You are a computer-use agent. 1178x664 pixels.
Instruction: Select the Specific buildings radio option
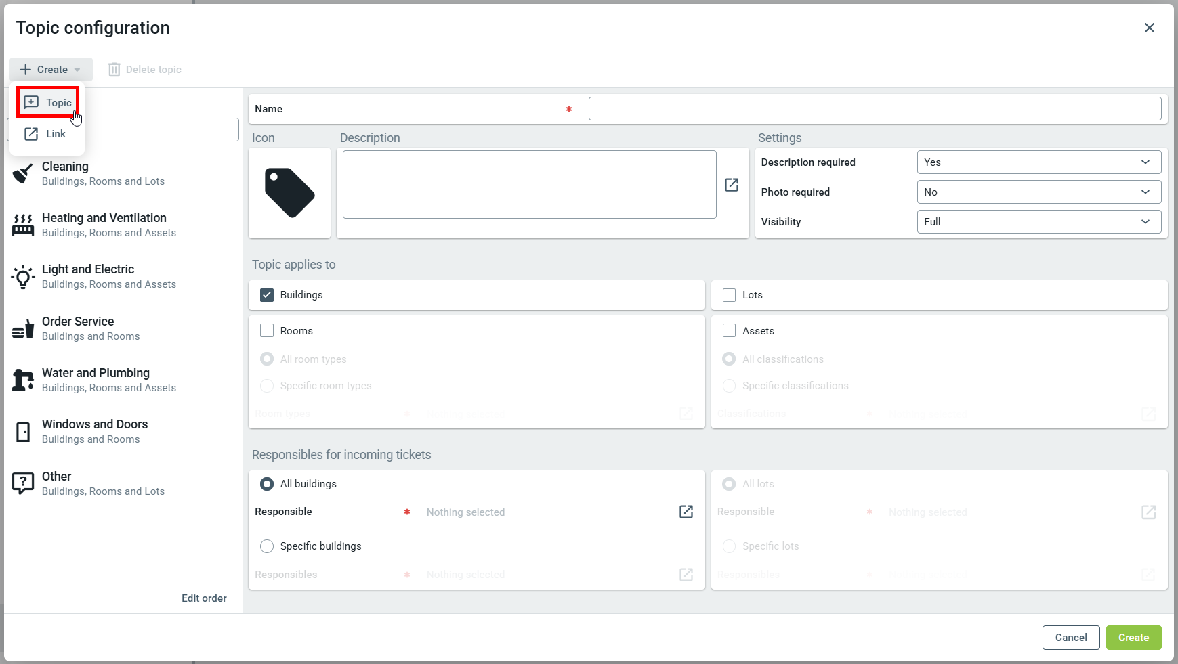[267, 546]
